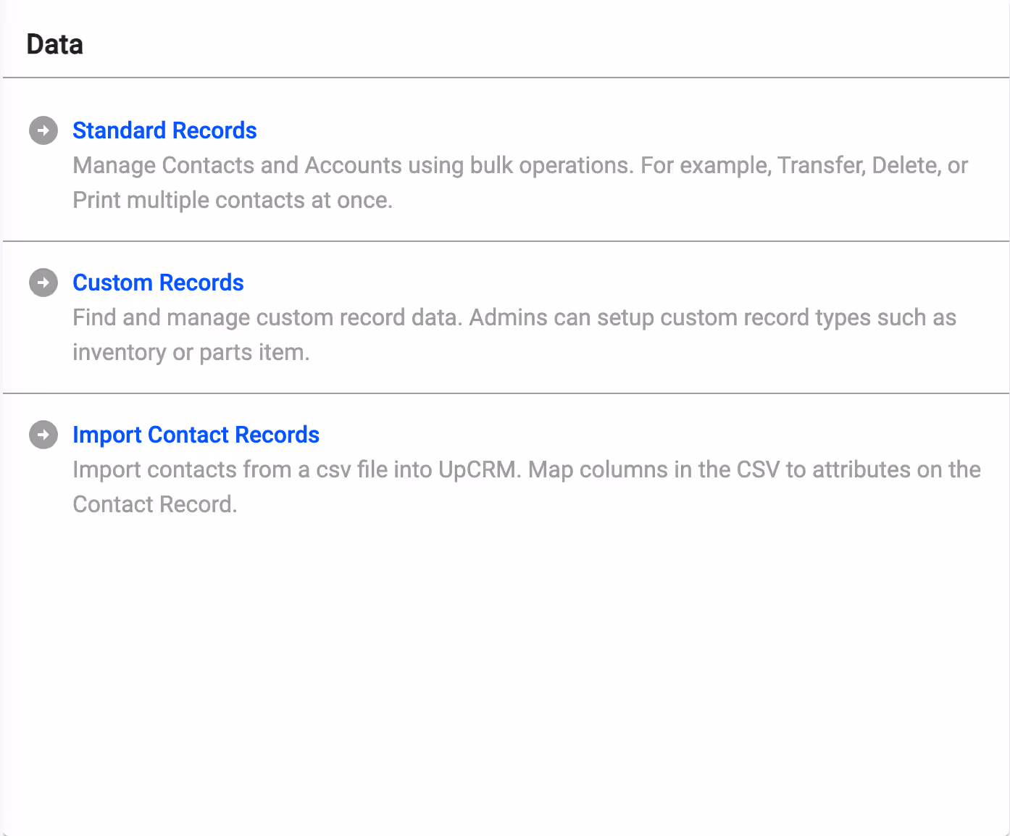Viewport: 1010px width, 836px height.
Task: Click the arrow icon beside Custom Records
Action: (x=43, y=283)
